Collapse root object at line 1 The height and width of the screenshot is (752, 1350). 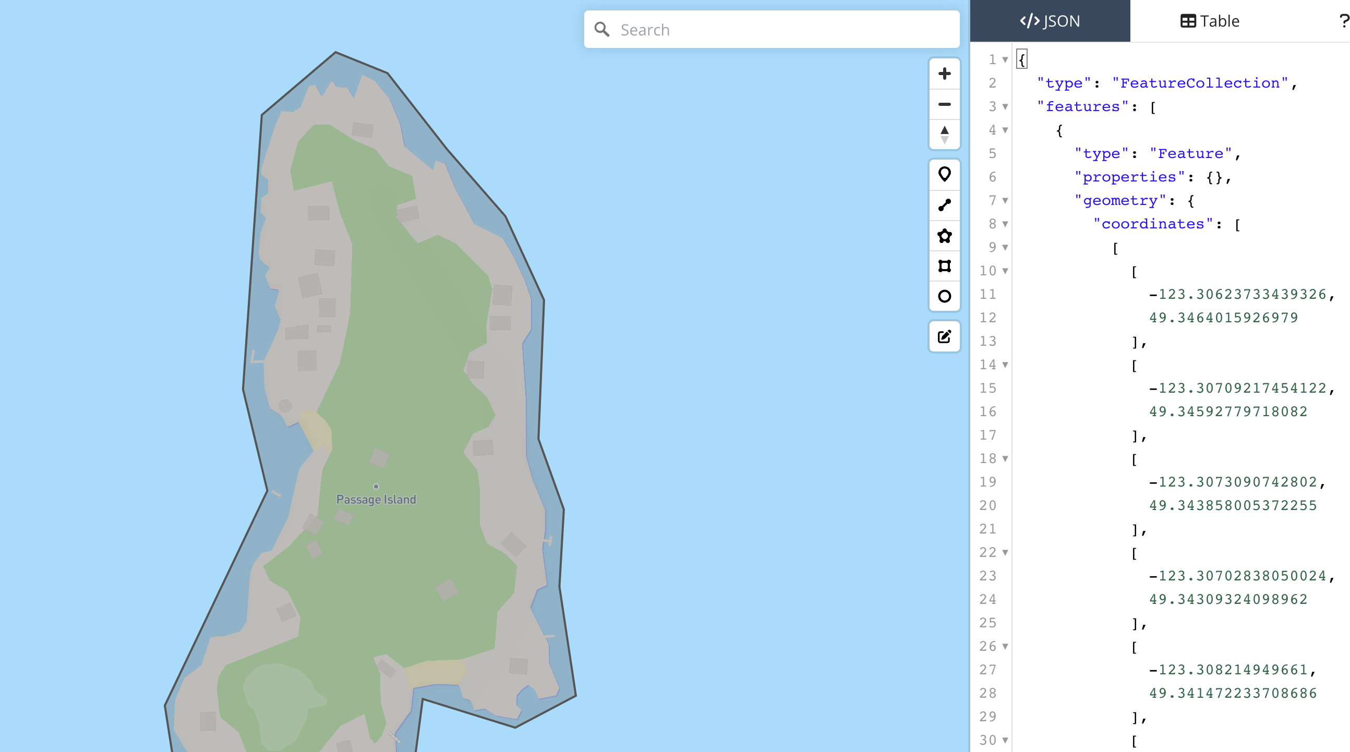tap(1005, 60)
